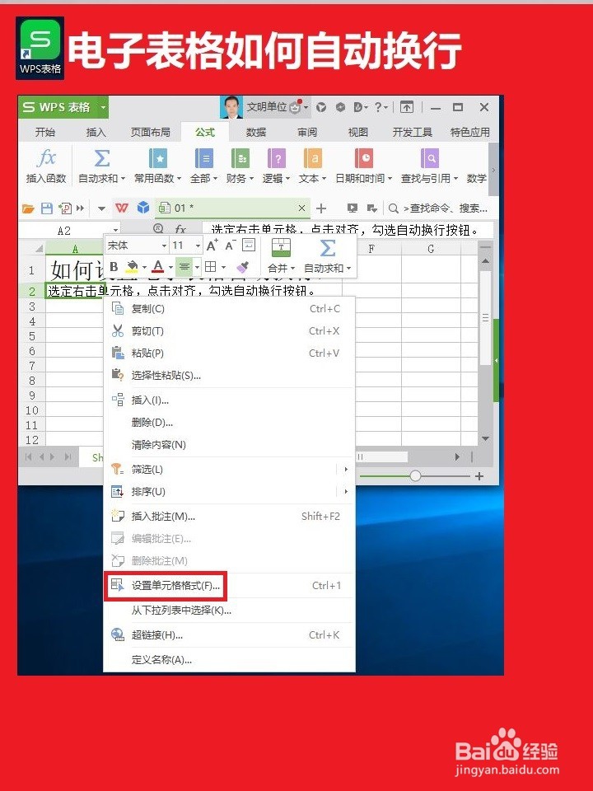
Task: Click the formula bar text field
Action: 348,230
